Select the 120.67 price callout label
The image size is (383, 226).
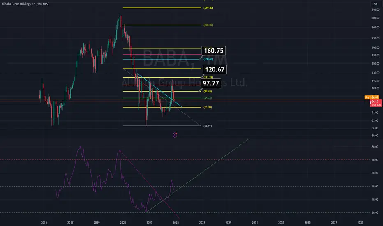[215, 69]
